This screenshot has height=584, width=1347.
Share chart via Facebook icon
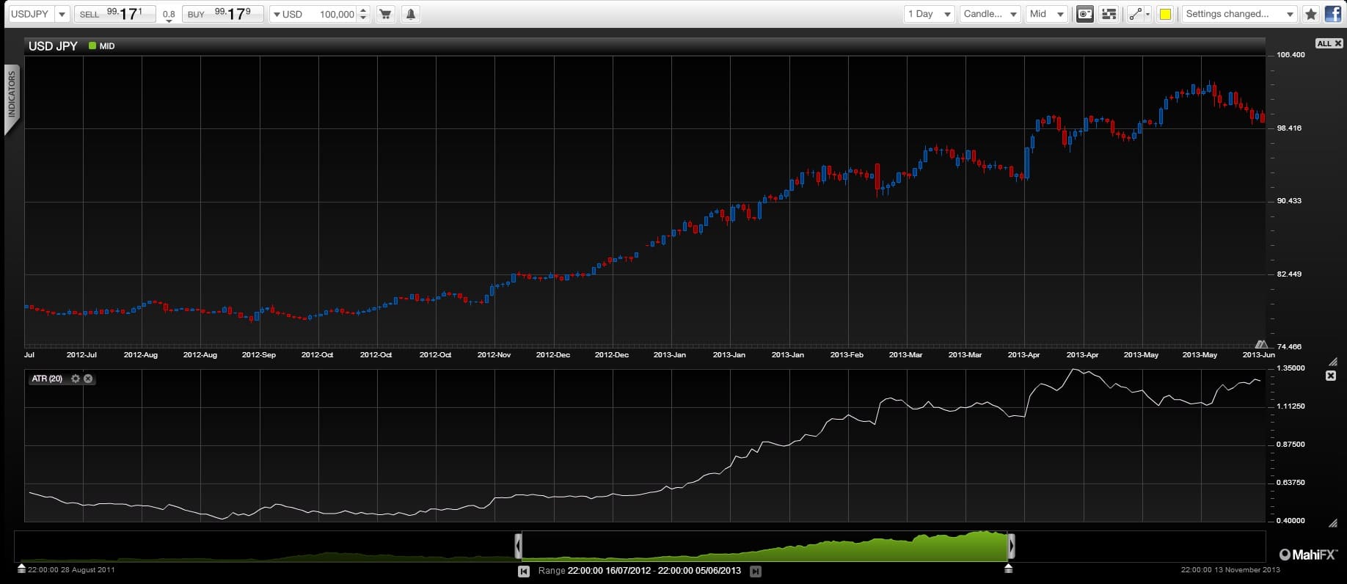pyautogui.click(x=1333, y=13)
